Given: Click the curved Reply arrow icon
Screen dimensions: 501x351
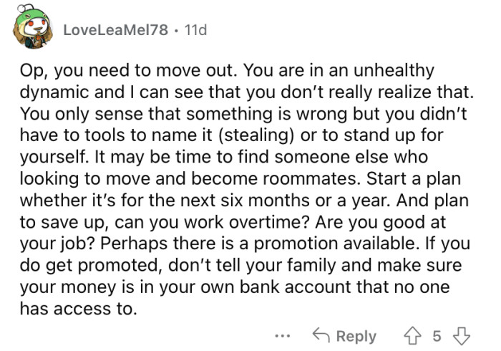Looking at the screenshot, I should point(321,336).
